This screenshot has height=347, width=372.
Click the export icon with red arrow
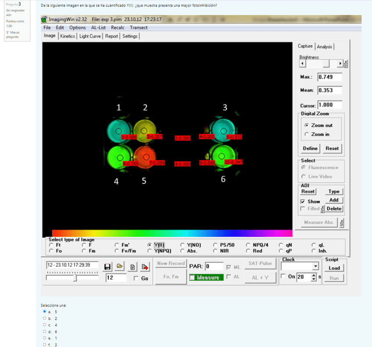coord(143,266)
